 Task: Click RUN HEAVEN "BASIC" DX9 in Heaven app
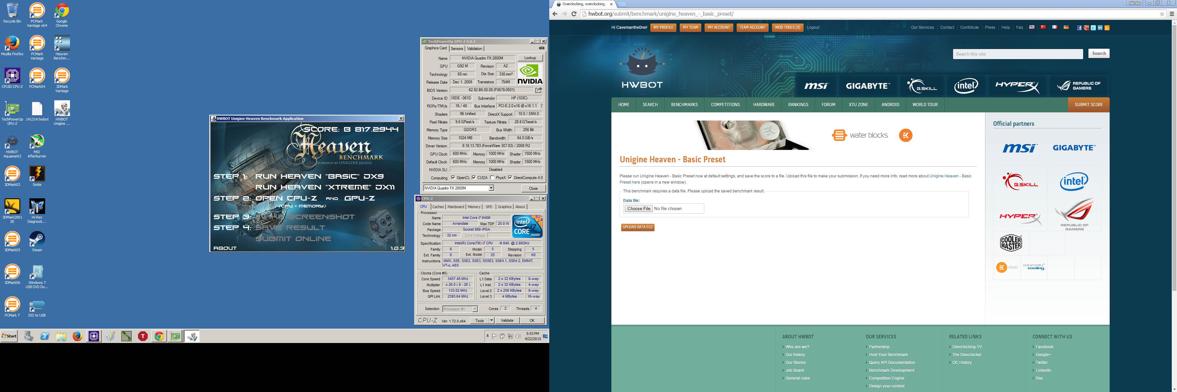[319, 176]
